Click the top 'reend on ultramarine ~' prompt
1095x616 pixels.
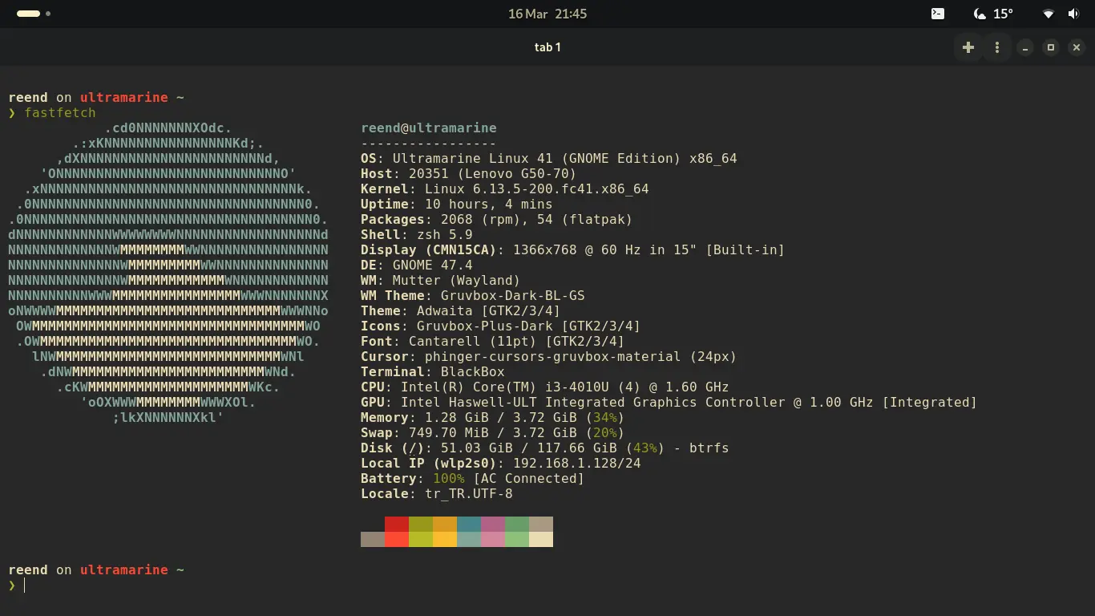coord(96,98)
